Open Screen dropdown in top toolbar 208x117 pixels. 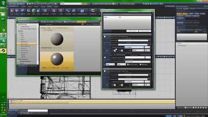coord(71,4)
